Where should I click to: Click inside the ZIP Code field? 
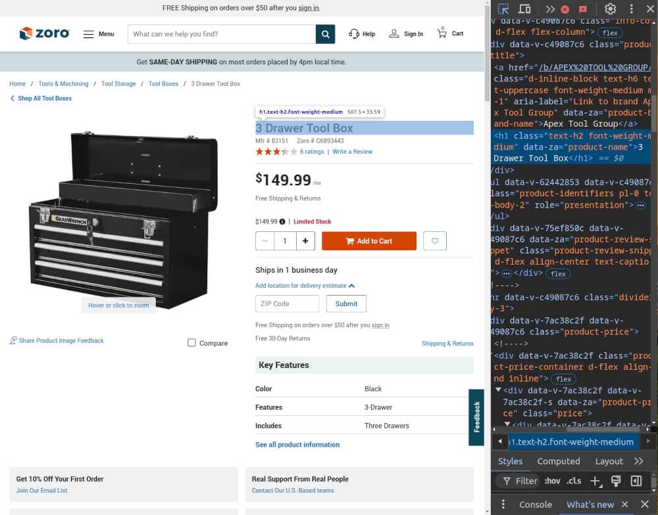(x=287, y=303)
